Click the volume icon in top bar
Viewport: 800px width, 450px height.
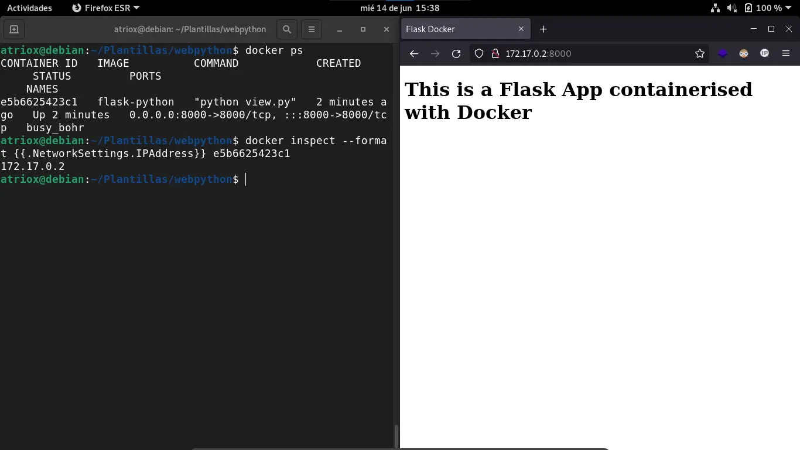(x=732, y=8)
